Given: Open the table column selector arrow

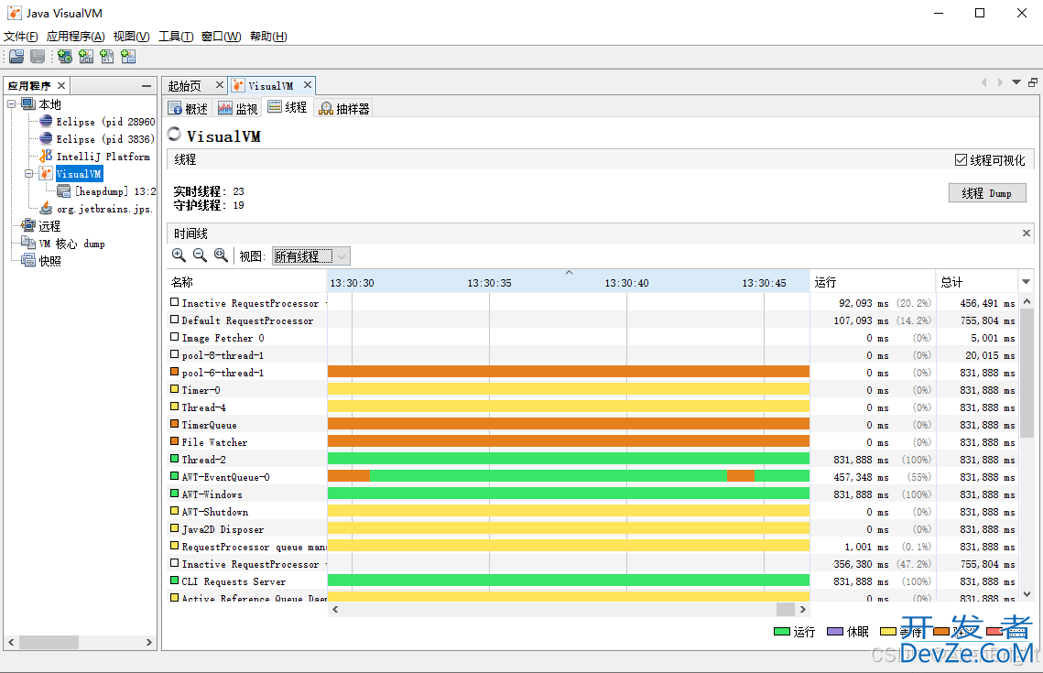Looking at the screenshot, I should pos(1027,282).
